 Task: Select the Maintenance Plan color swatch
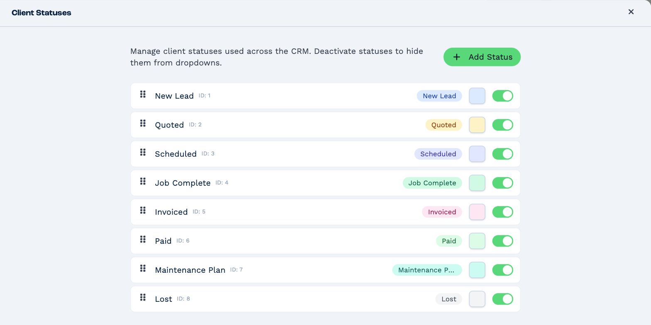pyautogui.click(x=477, y=270)
